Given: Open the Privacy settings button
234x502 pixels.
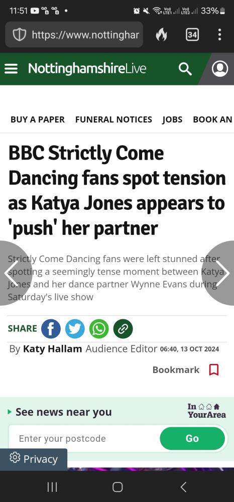Looking at the screenshot, I should [x=34, y=459].
